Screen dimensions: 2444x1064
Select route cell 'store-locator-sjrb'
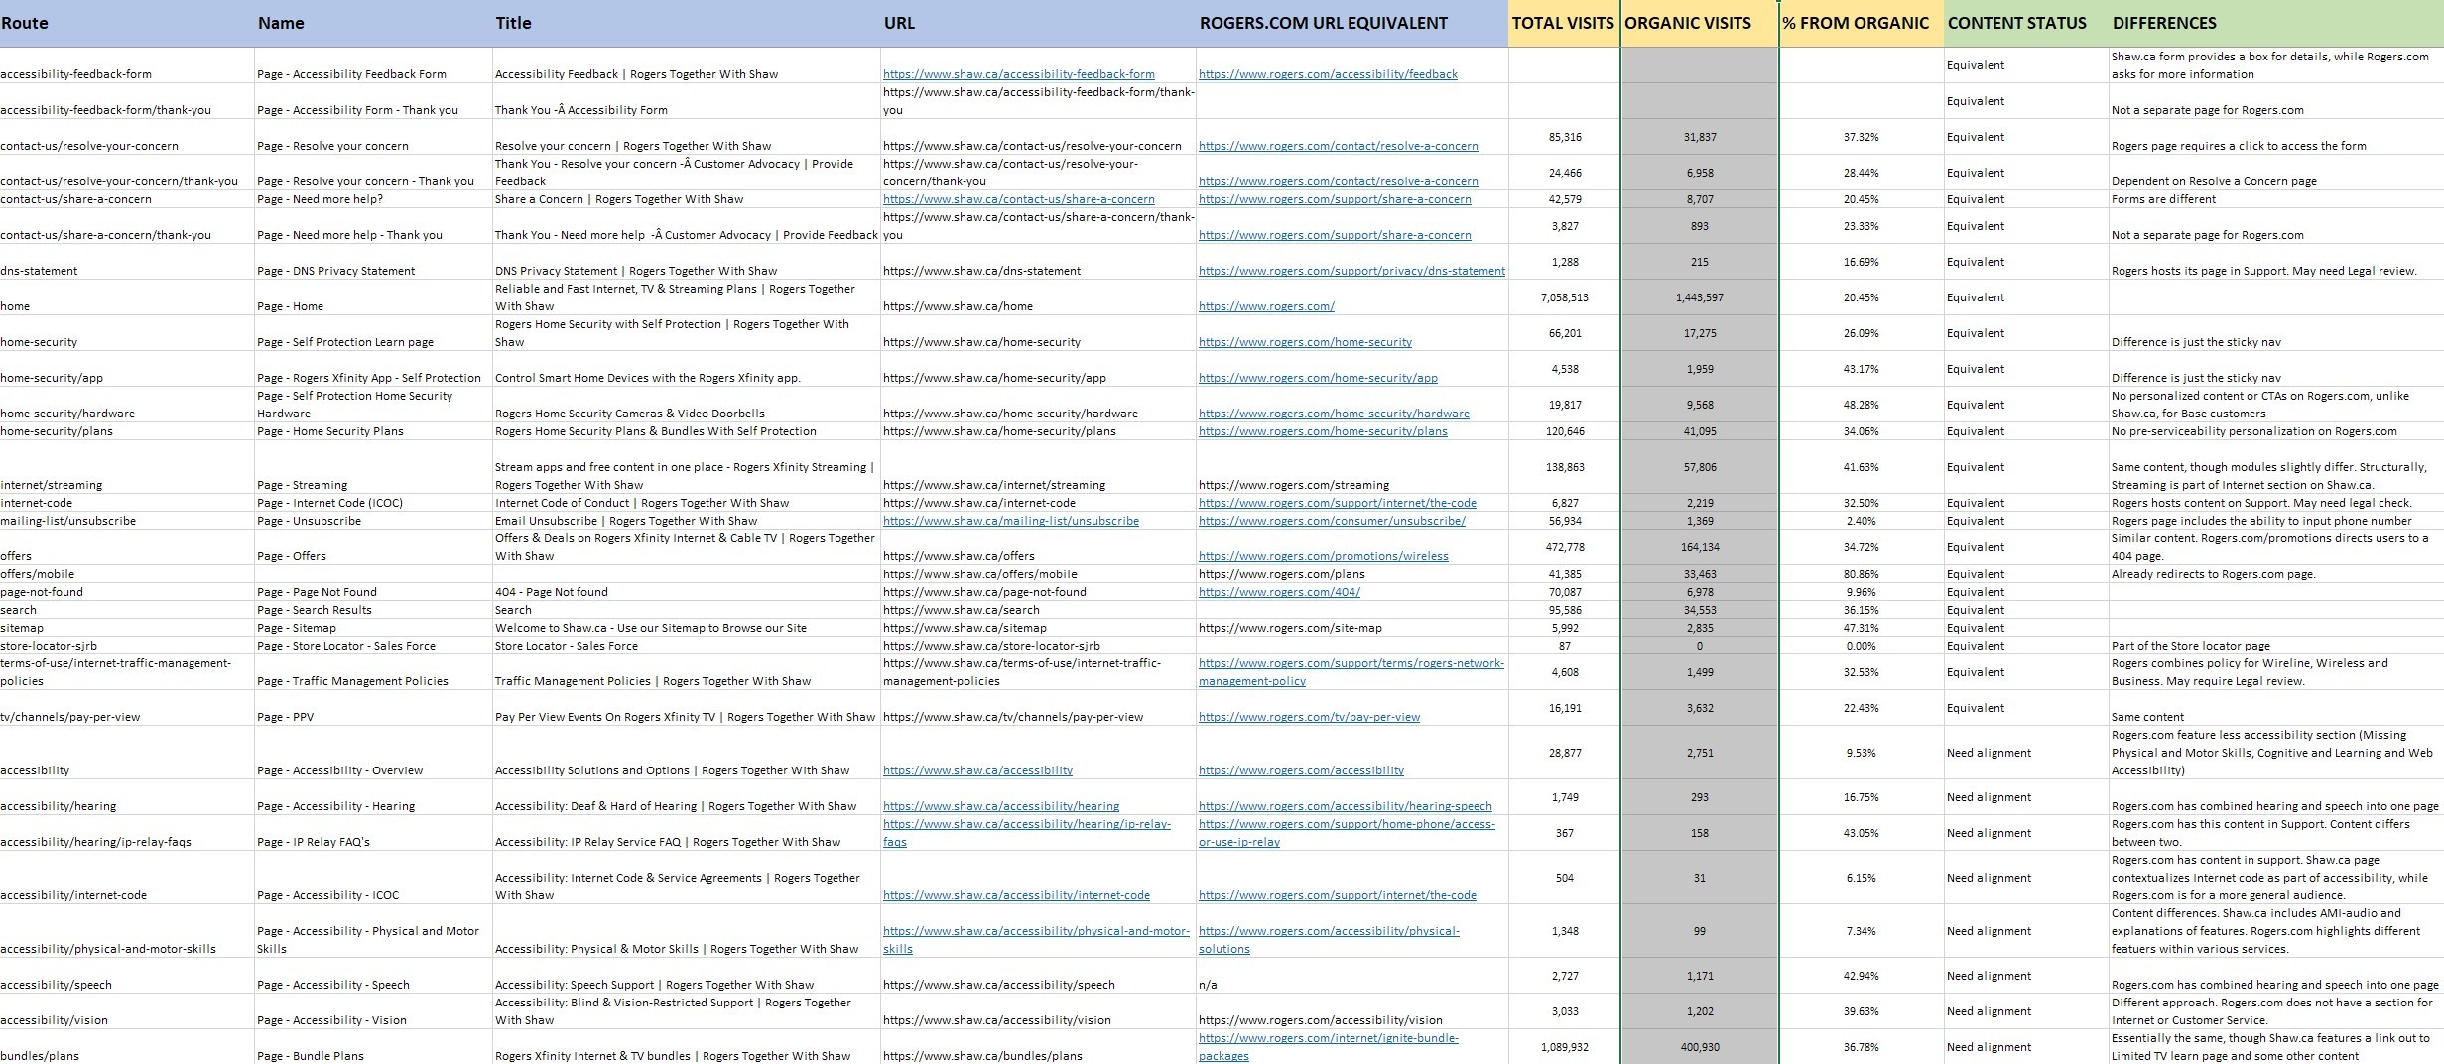pos(127,646)
